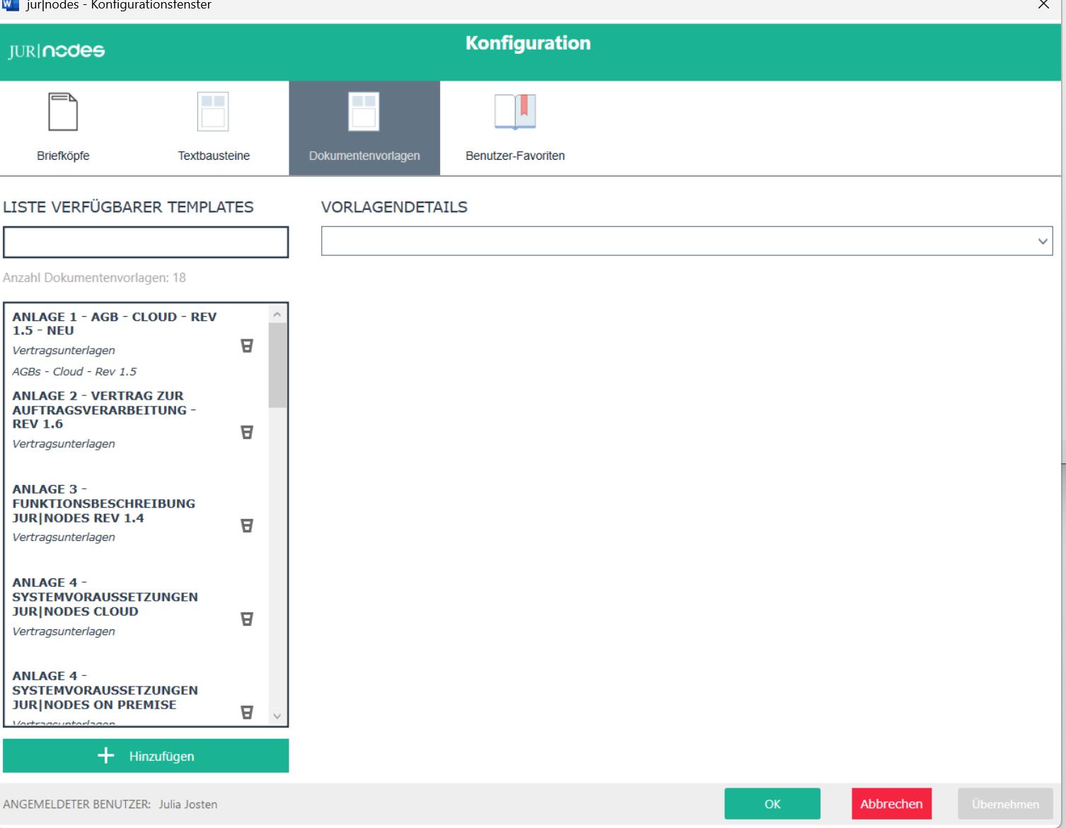Confirm with the OK button
This screenshot has height=828, width=1066.
(772, 804)
